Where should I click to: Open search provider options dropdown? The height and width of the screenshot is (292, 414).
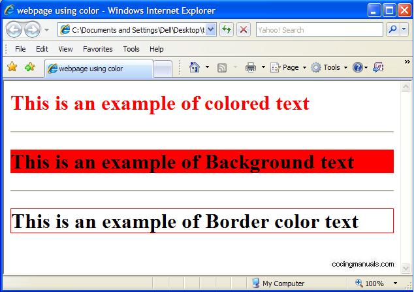(x=404, y=29)
